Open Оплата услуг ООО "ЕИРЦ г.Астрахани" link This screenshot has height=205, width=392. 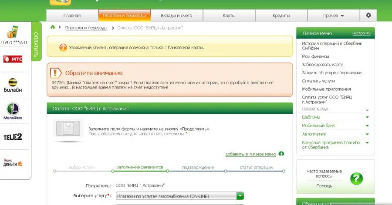[327, 99]
